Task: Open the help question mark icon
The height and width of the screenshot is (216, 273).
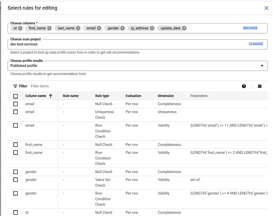Action: (244, 86)
